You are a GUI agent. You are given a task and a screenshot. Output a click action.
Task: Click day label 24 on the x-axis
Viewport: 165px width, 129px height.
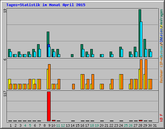[x=121, y=125]
